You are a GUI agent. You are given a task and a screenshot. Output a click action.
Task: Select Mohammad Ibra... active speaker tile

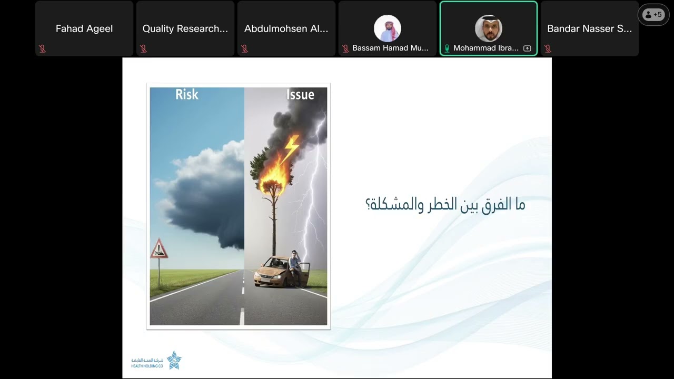489,28
